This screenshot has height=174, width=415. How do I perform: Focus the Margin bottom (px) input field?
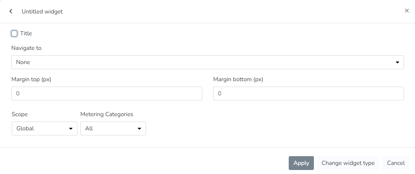[308, 94]
